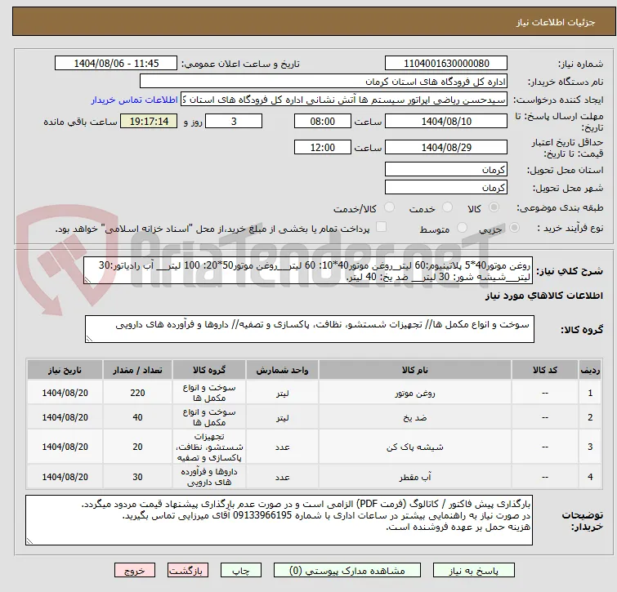
Task: Click the جزئیات اطلاعات نیاز page title
Action: 555,22
